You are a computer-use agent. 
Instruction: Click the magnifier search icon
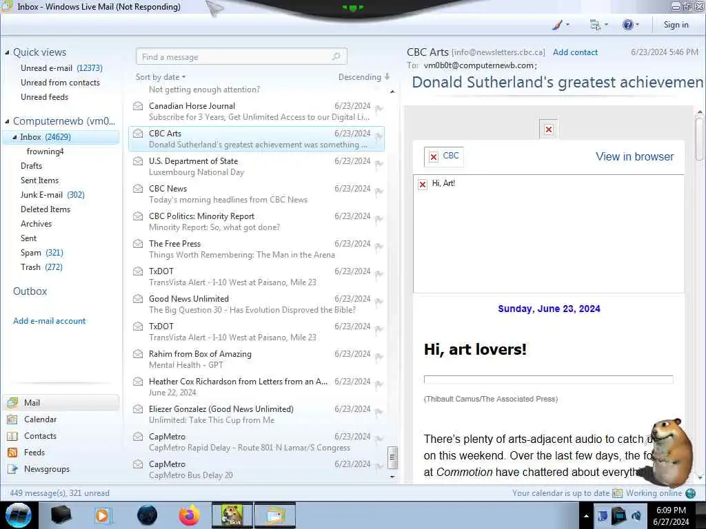pyautogui.click(x=336, y=56)
